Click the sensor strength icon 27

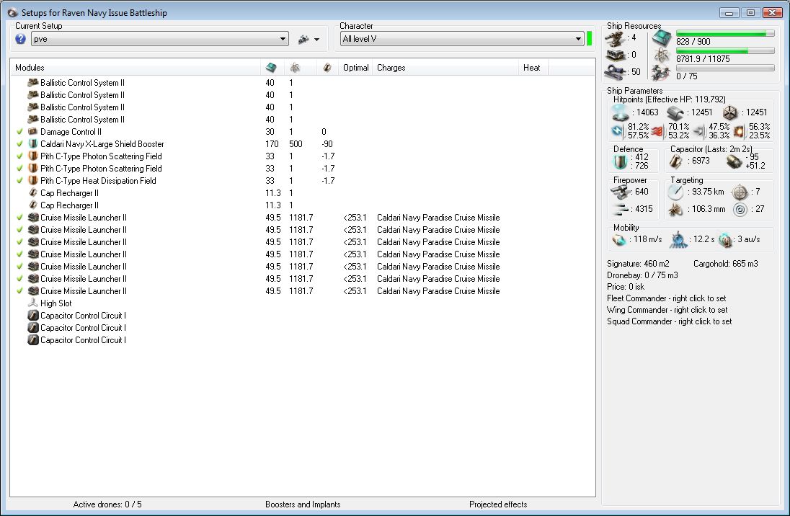click(x=740, y=209)
